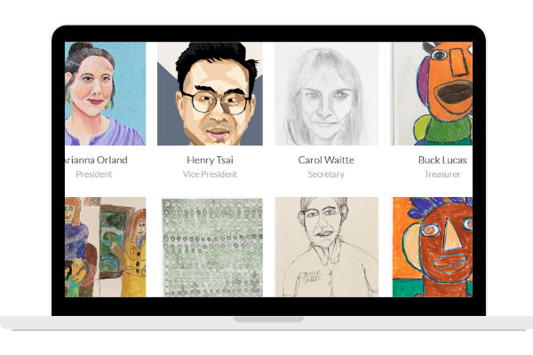The image size is (533, 355).
Task: Open the line drawing of man in shirt
Action: pyautogui.click(x=327, y=247)
